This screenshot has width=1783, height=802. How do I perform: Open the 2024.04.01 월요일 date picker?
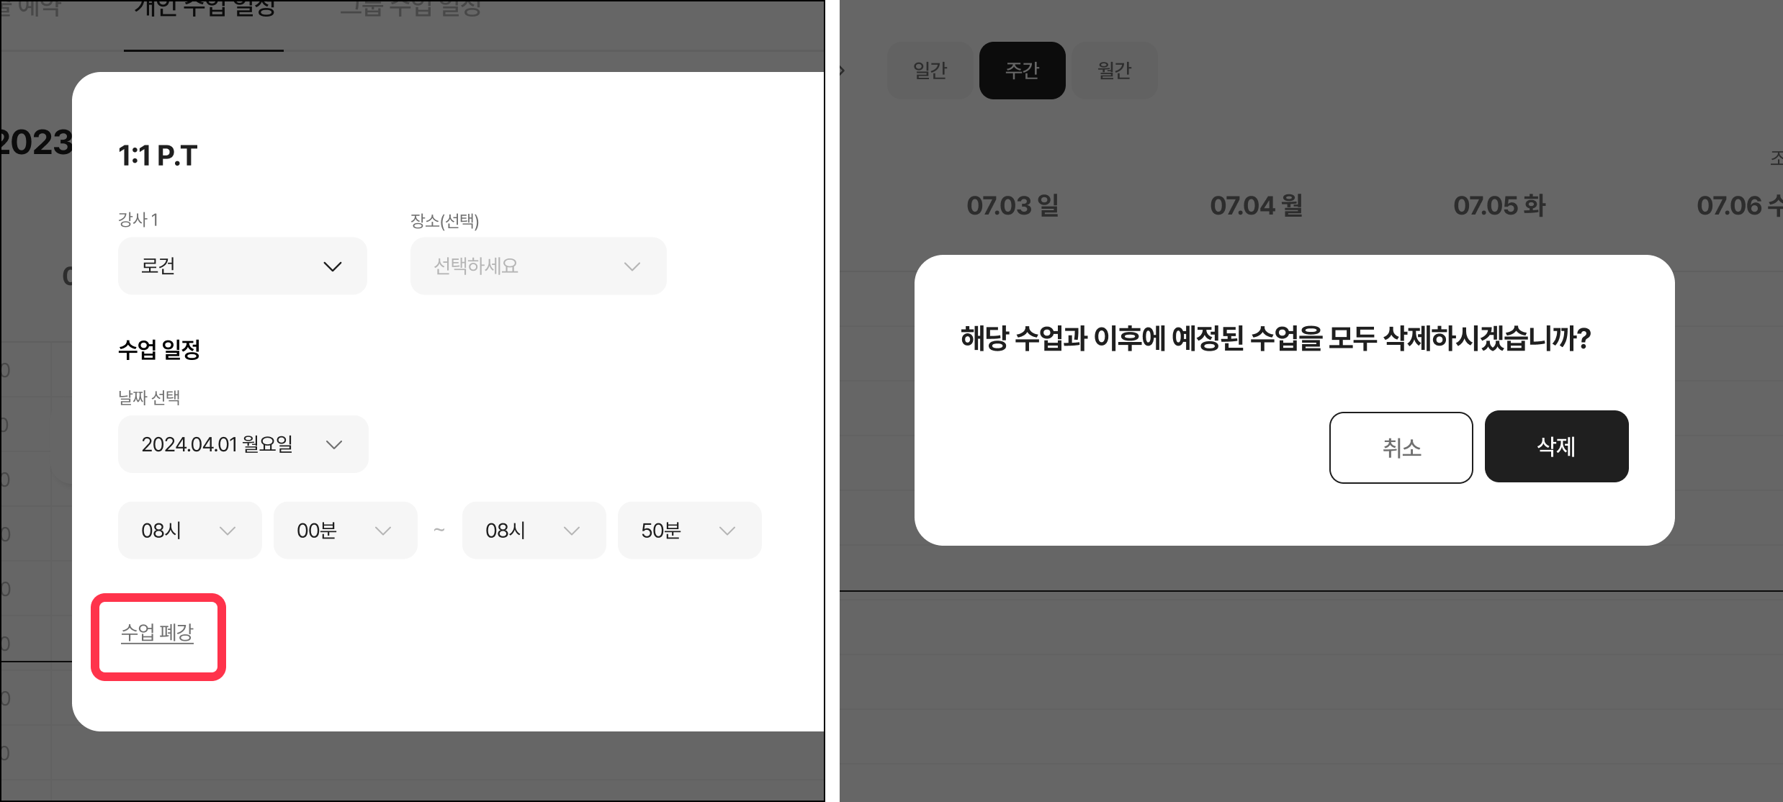[243, 444]
